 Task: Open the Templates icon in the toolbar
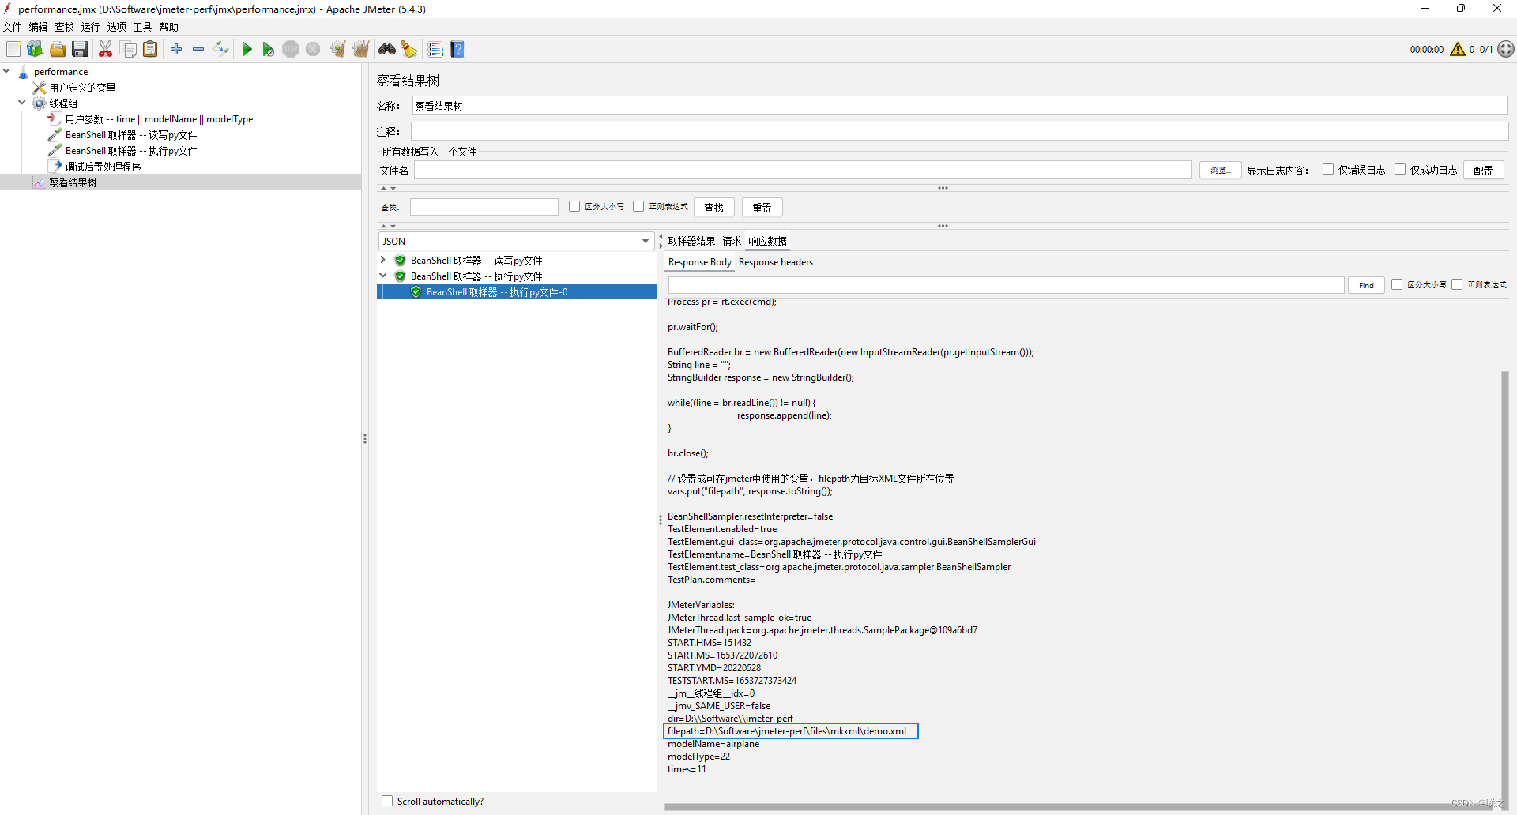coord(35,49)
